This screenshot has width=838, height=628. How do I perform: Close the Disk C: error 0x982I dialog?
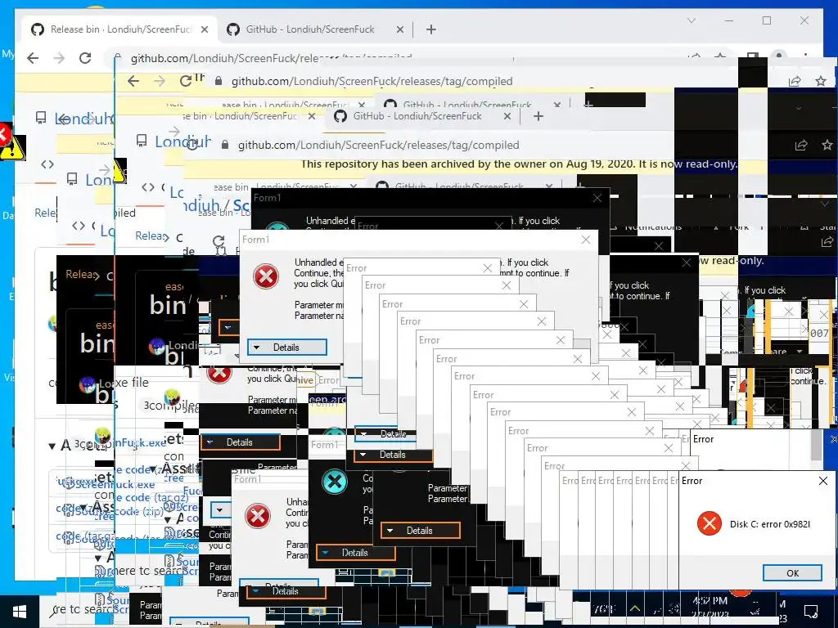[x=823, y=481]
